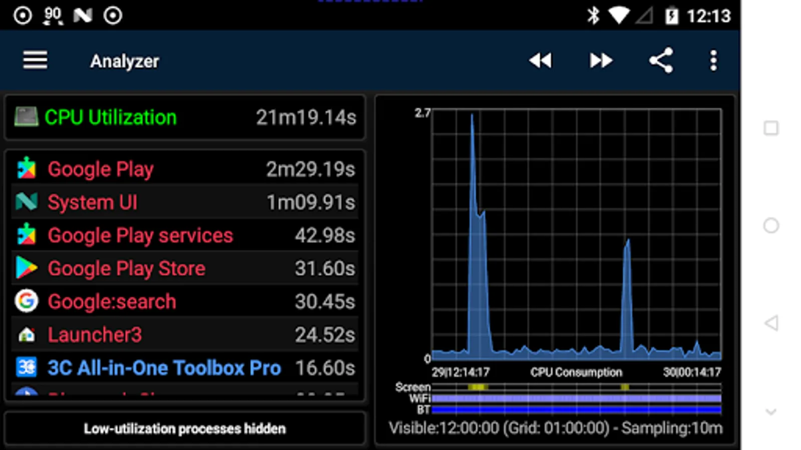Click the BT state timeline bar
This screenshot has width=801, height=450.
(576, 410)
